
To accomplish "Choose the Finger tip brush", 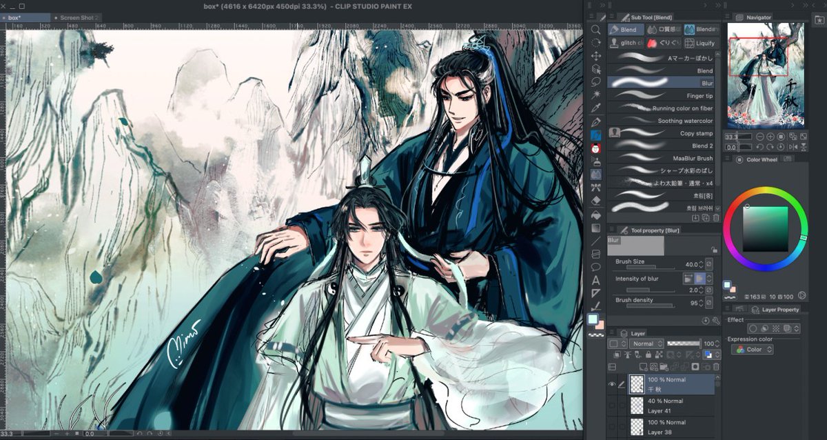I will [662, 96].
